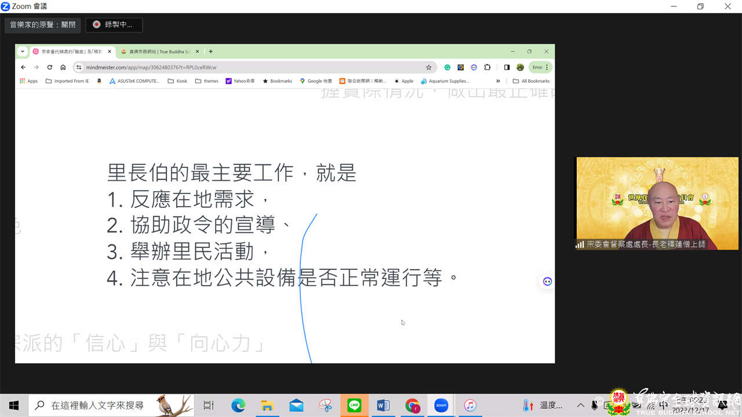Reload the MindMeister page
The height and width of the screenshot is (417, 742).
[50, 67]
